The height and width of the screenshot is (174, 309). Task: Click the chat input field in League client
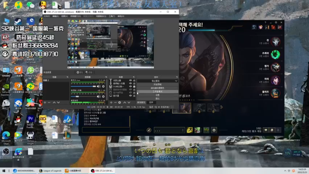click(106, 130)
